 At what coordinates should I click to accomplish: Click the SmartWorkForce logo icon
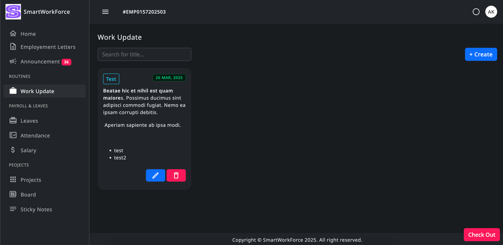click(x=13, y=12)
